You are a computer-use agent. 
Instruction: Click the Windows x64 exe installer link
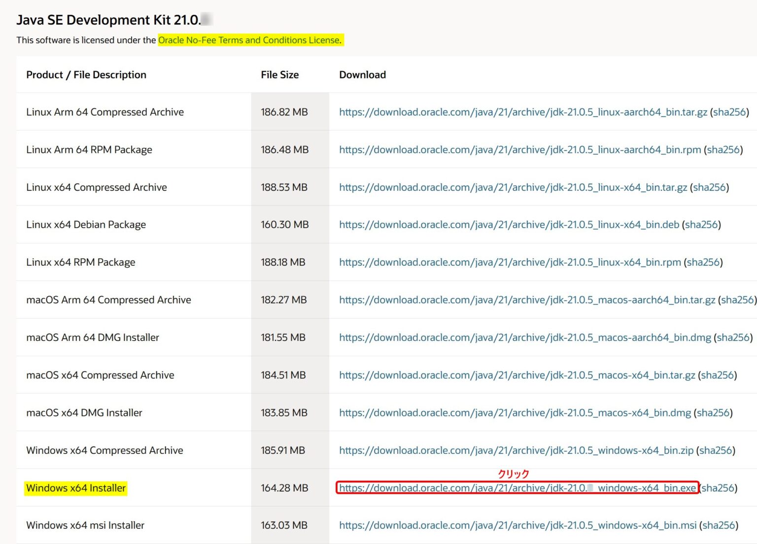tap(517, 488)
